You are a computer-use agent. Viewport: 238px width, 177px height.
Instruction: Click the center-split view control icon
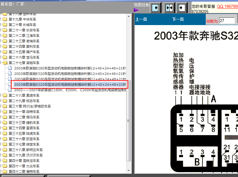pos(169,8)
